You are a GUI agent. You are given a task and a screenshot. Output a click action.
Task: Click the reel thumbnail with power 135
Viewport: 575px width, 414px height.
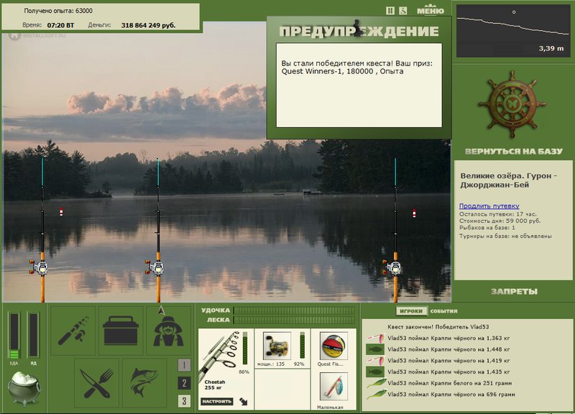coord(277,346)
